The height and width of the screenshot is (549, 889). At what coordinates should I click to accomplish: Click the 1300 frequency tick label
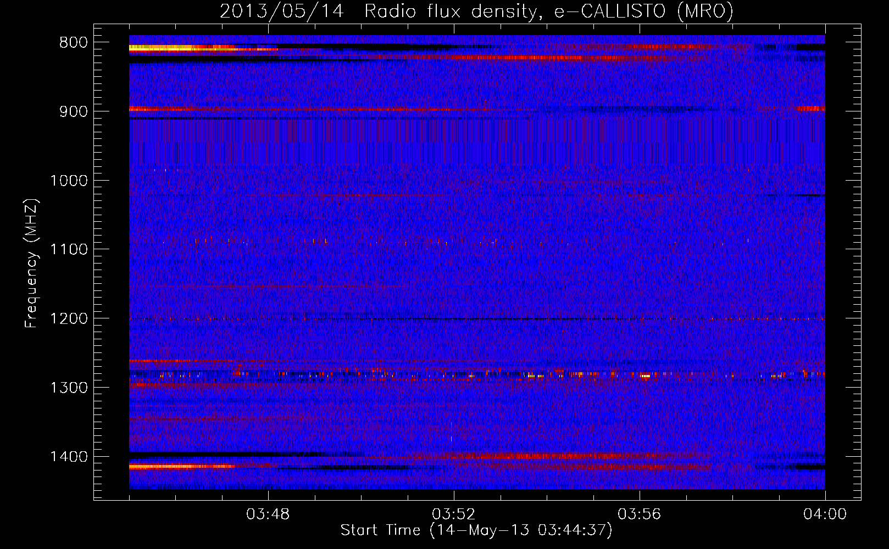tap(69, 388)
